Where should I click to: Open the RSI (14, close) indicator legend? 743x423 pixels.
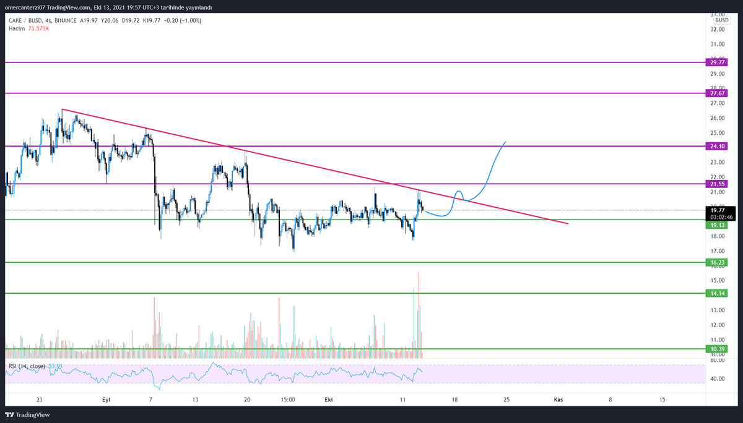pos(26,367)
